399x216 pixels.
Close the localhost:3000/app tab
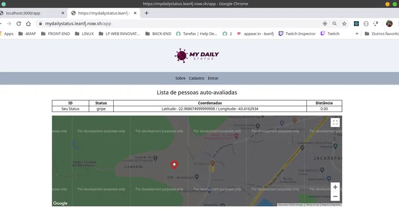pos(63,13)
